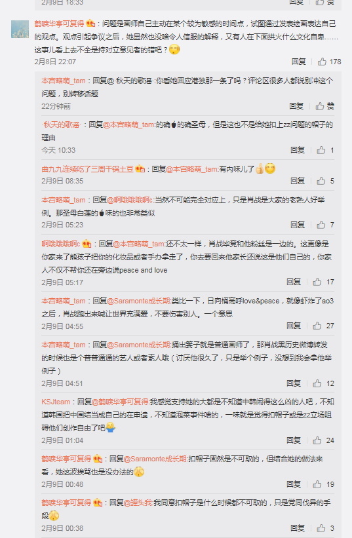
Task: Click thumbs-up on the 今天 10:33 reply
Action: click(325, 150)
